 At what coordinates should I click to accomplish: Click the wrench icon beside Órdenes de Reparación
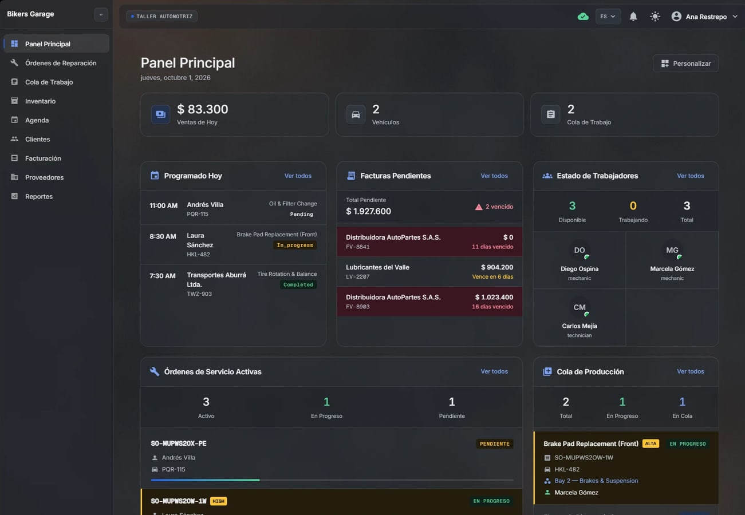(x=14, y=63)
